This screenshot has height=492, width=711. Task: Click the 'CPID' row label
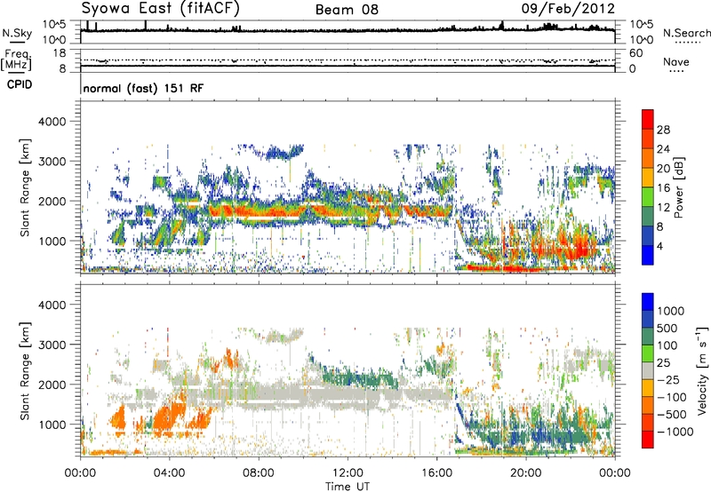(x=20, y=84)
